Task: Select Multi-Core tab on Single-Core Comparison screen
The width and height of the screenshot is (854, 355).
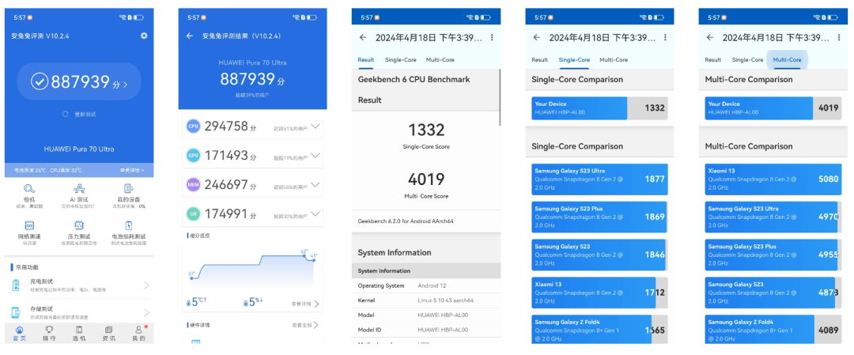Action: click(x=614, y=60)
